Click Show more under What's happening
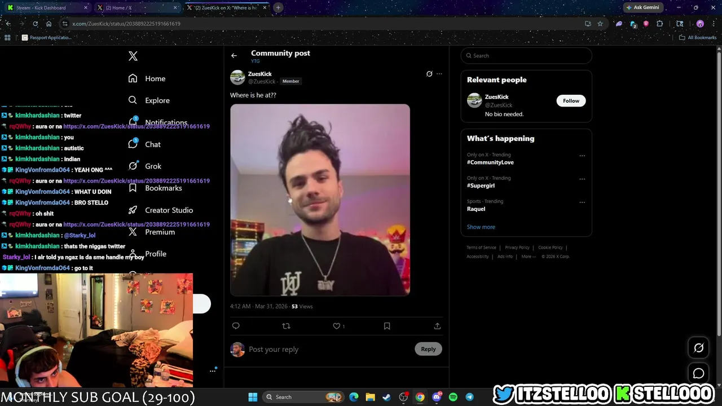 [481, 227]
